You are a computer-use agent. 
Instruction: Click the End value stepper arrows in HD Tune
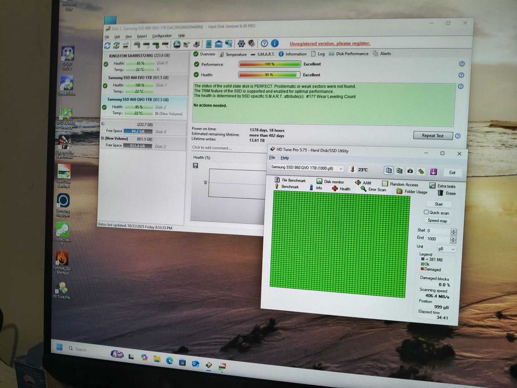click(x=453, y=240)
